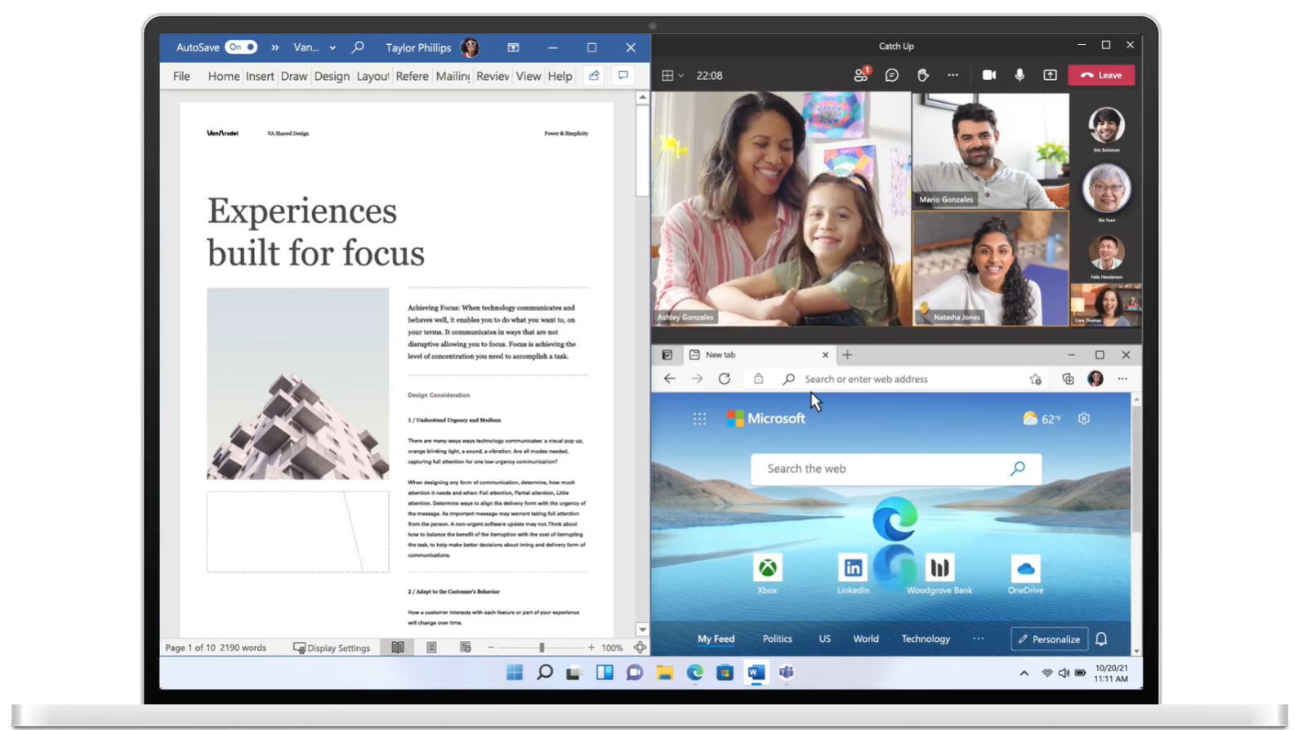Open the app launcher grid on Microsoft page
The image size is (1298, 730).
pos(700,419)
